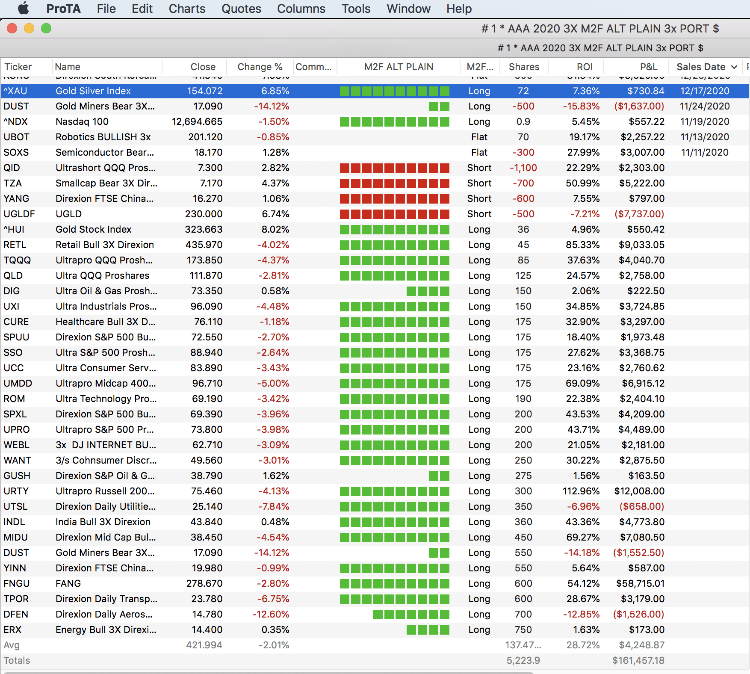750x674 pixels.
Task: Select the UBOT ticker cell
Action: tap(16, 137)
